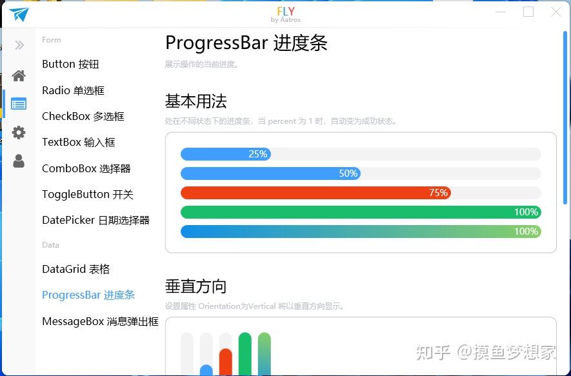The height and width of the screenshot is (376, 571).
Task: Click the FLY paper plane logo
Action: coord(19,14)
